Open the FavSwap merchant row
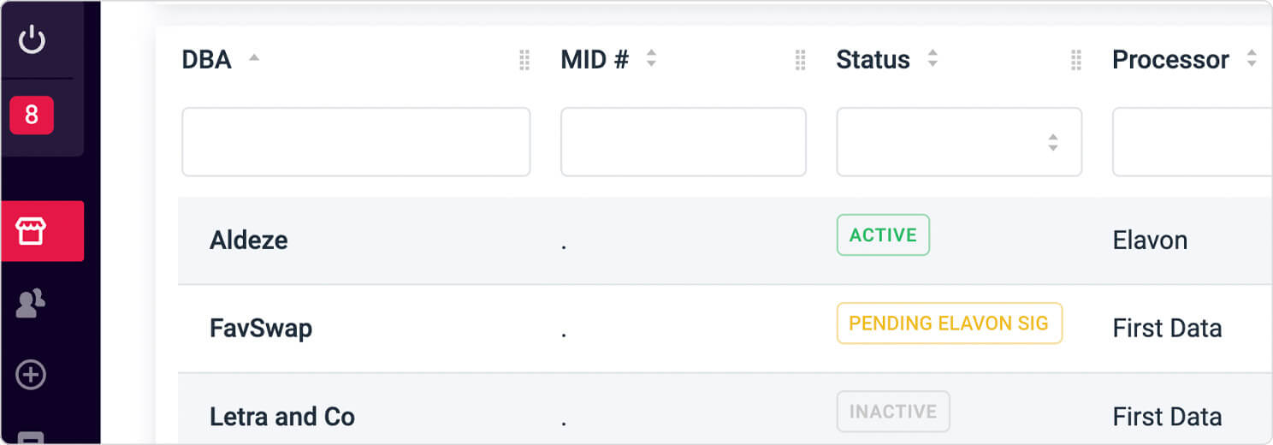The image size is (1273, 445). tap(725, 329)
